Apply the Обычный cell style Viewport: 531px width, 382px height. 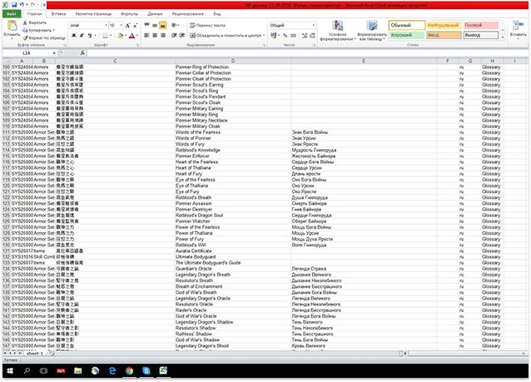(407, 26)
